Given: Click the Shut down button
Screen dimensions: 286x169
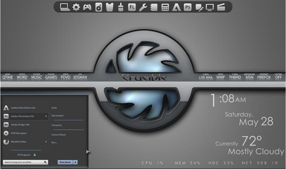Looking at the screenshot, I should [65, 162].
